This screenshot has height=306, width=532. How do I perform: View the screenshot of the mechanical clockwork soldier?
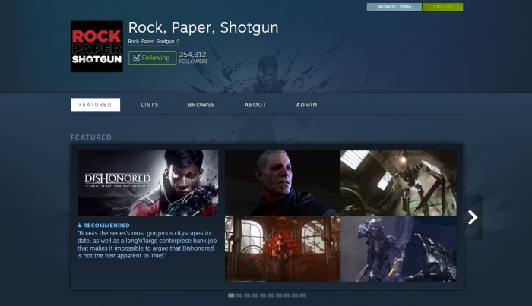pos(398,183)
